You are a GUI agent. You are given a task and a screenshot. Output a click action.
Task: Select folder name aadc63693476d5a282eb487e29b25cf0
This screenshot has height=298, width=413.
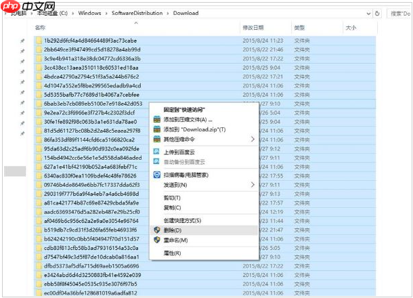click(91, 212)
